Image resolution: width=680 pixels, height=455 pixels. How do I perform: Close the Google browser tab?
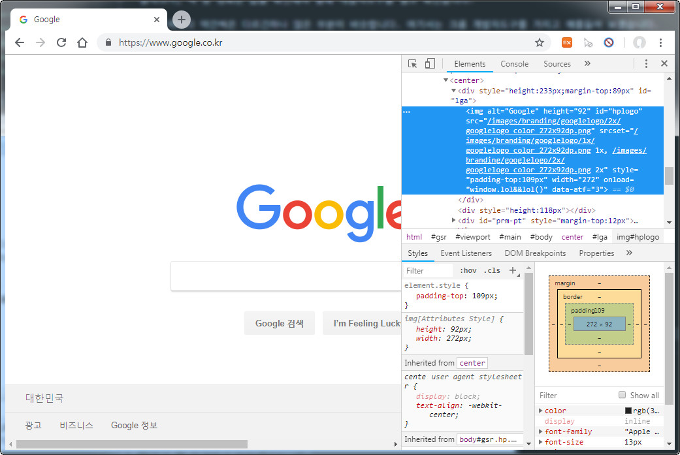coord(157,20)
